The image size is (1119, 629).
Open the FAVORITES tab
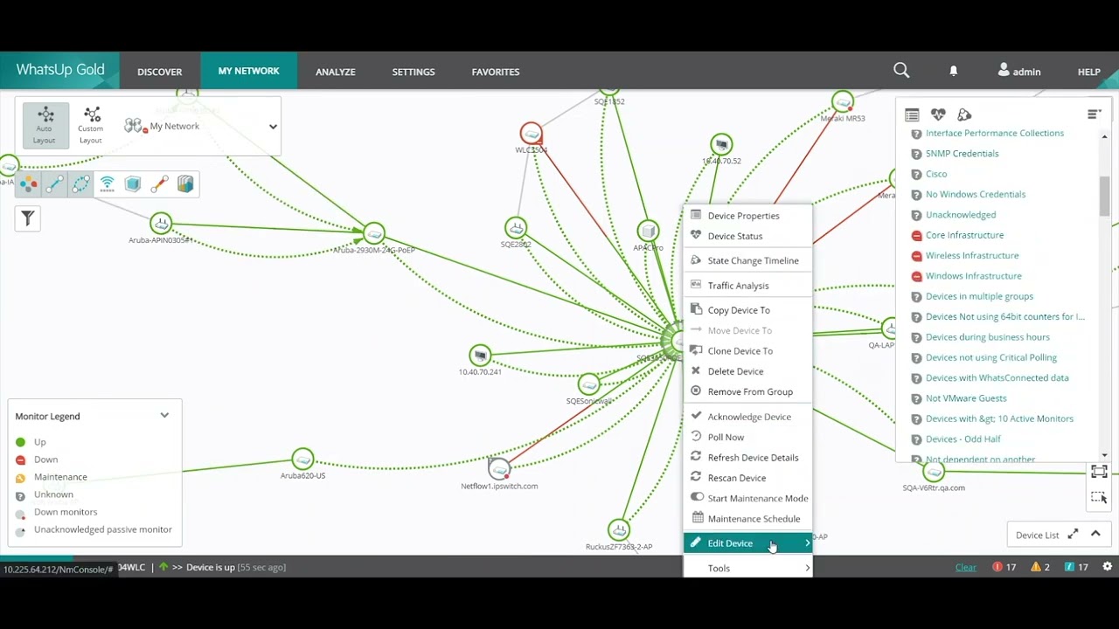tap(496, 72)
